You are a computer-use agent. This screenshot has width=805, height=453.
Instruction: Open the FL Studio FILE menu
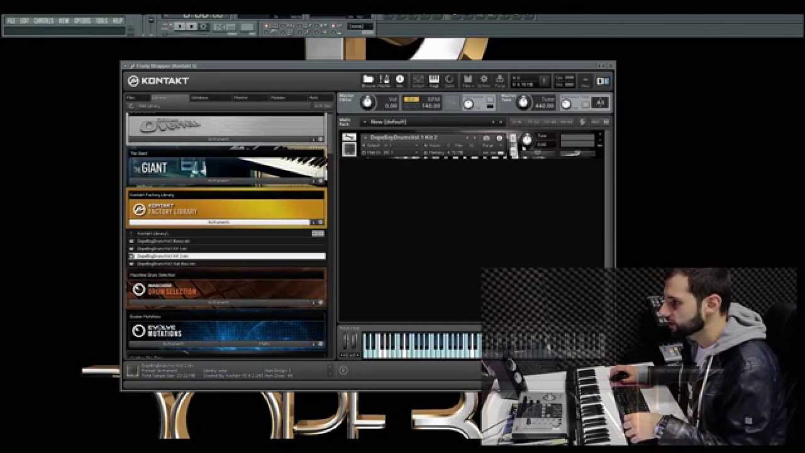click(11, 21)
